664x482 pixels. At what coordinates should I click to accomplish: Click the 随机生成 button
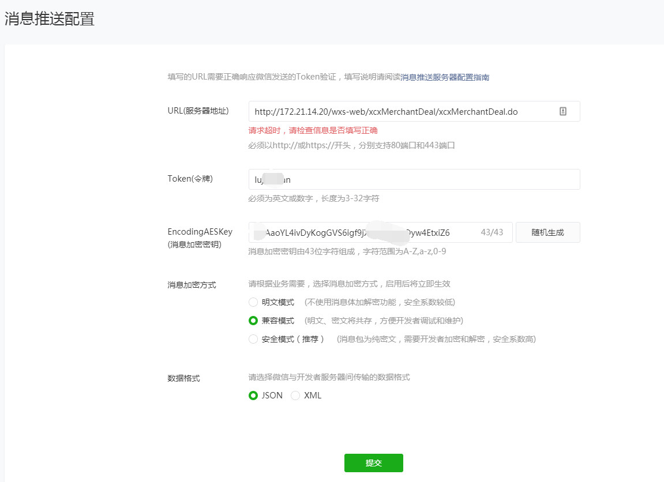tap(548, 232)
